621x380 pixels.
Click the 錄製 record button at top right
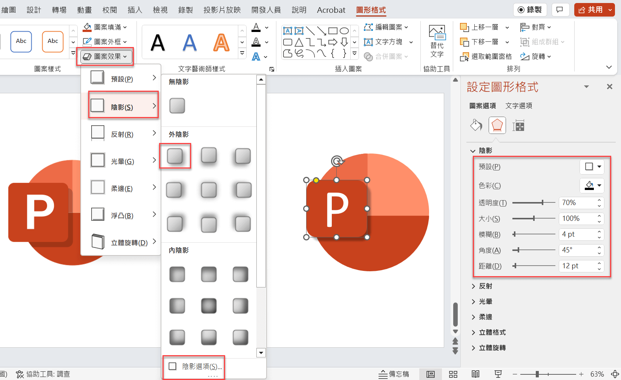pos(530,10)
